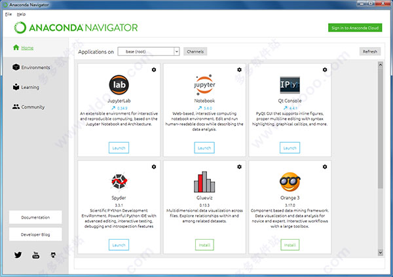
Task: Click the Orange 3 sunglasses logo
Action: 290,182
